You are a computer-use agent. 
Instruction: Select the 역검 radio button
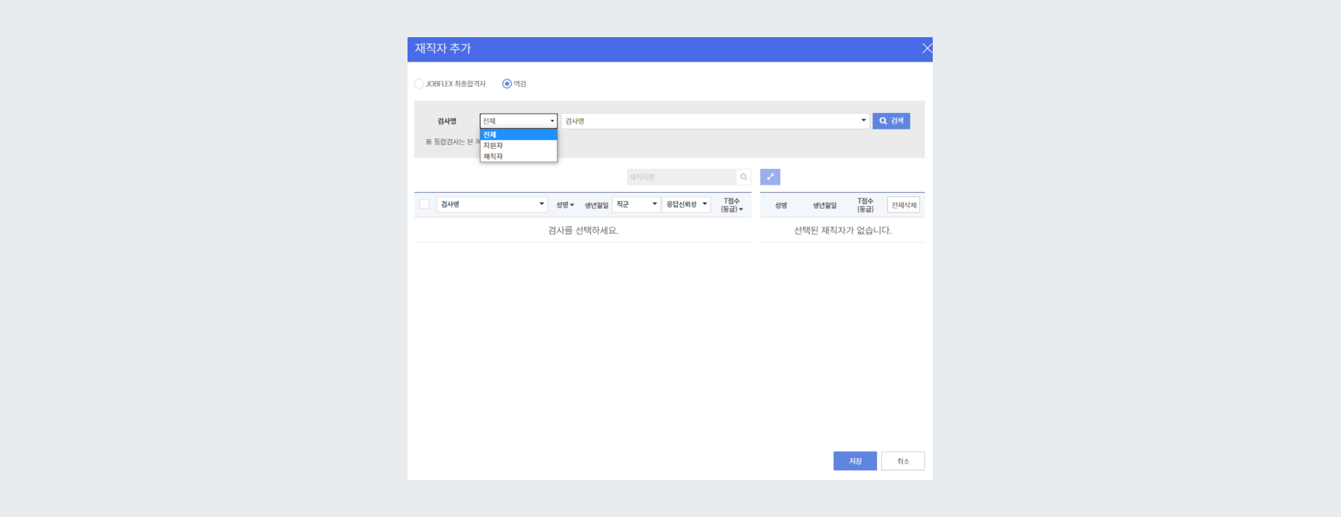[507, 84]
